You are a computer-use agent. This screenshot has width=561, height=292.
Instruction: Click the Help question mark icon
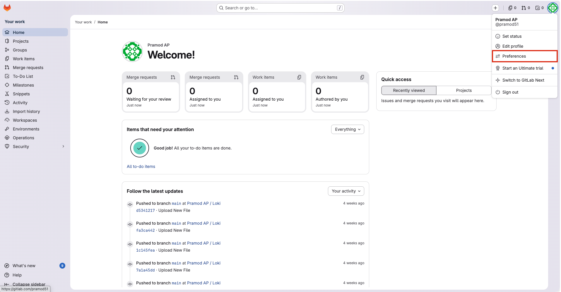pos(7,275)
